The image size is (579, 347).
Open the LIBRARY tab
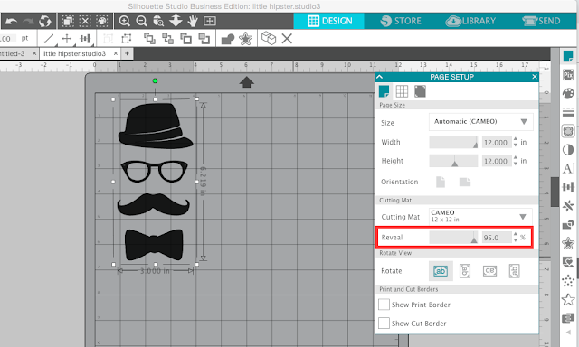click(470, 21)
